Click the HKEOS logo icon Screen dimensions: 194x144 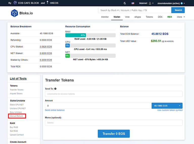(47, 3)
